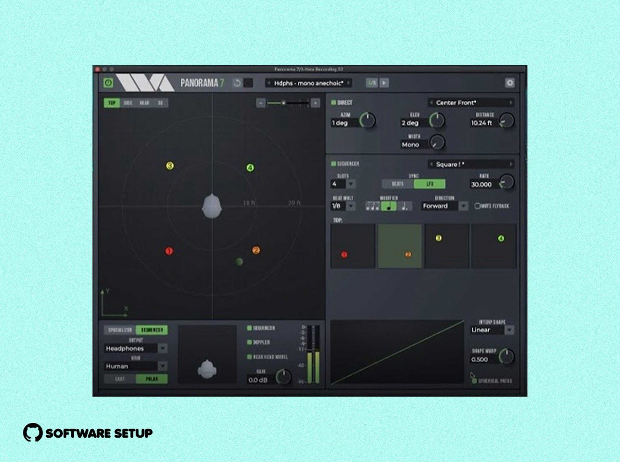Switch to the REAR view tab
This screenshot has width=620, height=462.
coord(144,103)
